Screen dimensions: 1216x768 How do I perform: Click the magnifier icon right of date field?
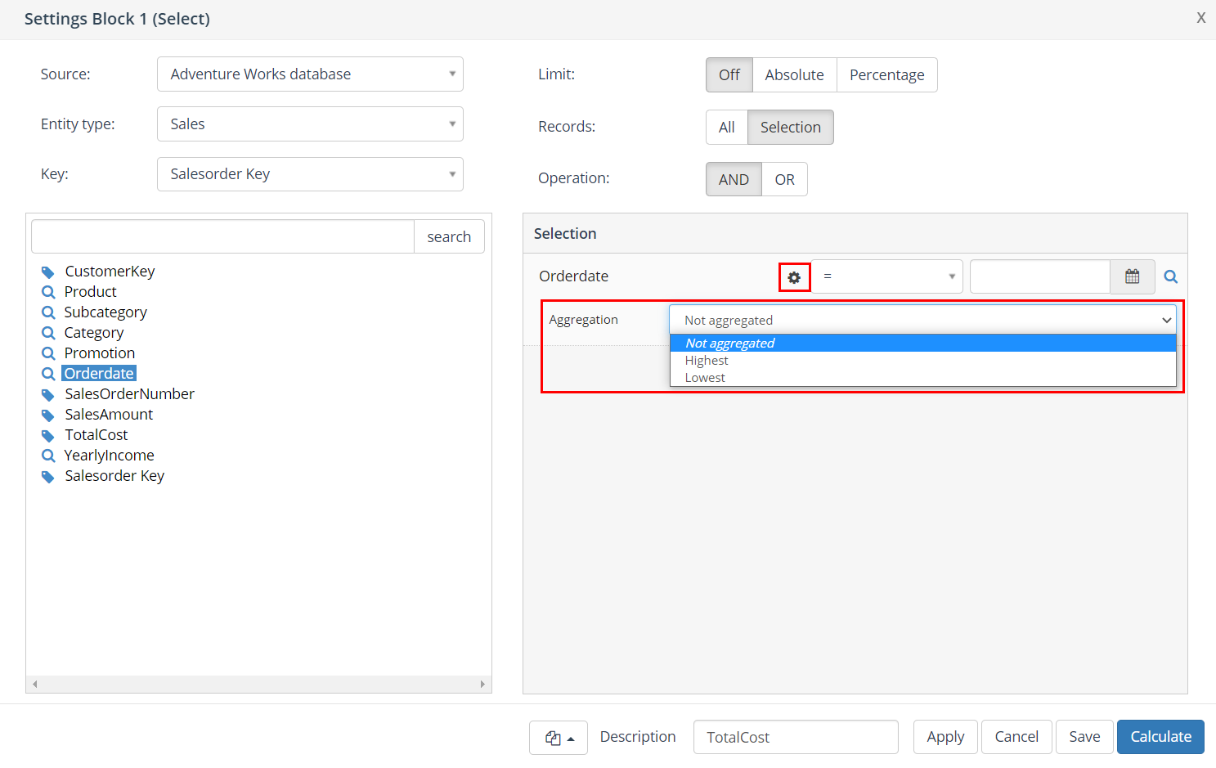coord(1171,276)
